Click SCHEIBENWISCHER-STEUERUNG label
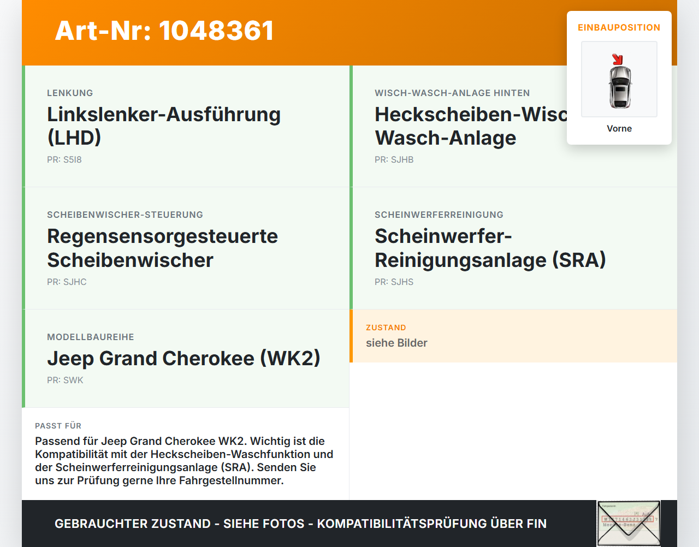 (x=125, y=215)
